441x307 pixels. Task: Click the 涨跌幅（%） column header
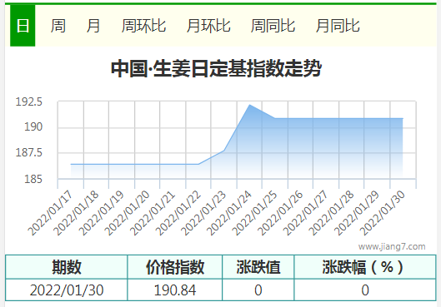click(x=365, y=267)
